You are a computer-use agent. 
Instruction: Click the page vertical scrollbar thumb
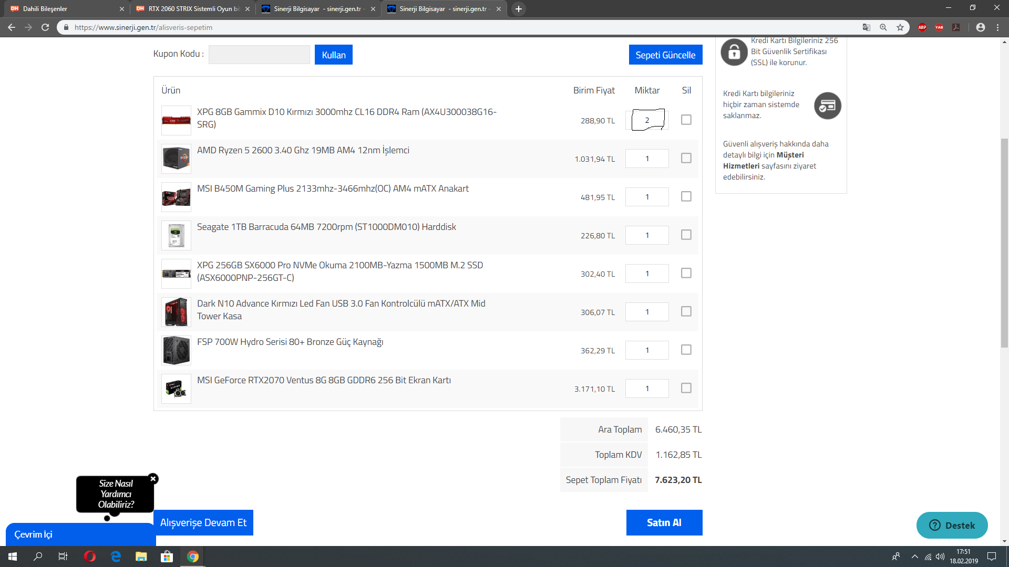point(1004,243)
